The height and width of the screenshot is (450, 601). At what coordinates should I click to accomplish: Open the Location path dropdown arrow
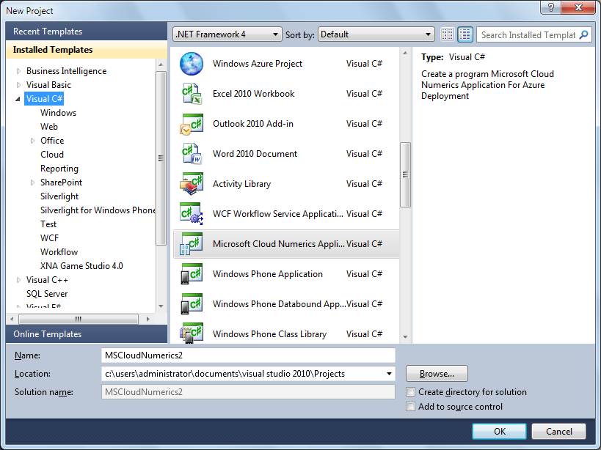click(x=389, y=374)
